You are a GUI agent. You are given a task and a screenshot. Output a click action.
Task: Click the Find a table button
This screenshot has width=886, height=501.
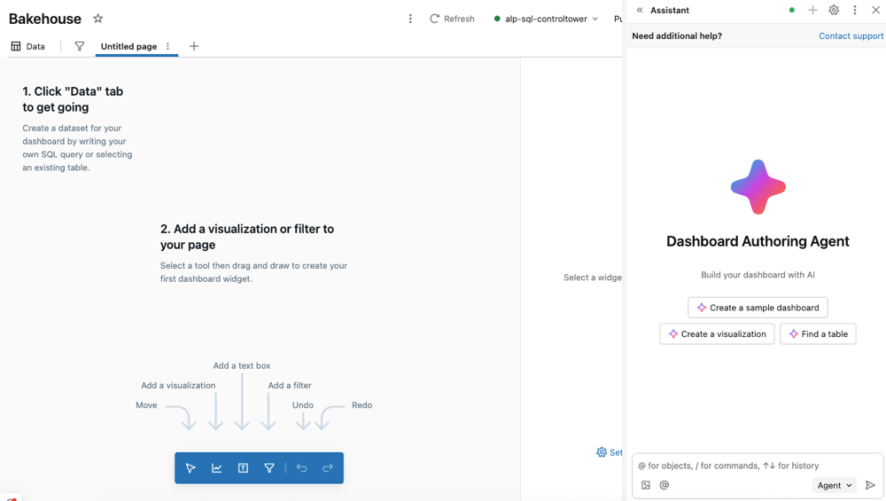[x=818, y=334]
